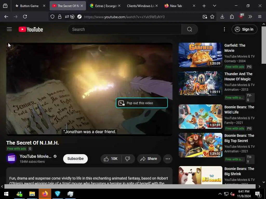This screenshot has width=266, height=199.
Task: Click the horizontal page scrollbar
Action: 130,186
